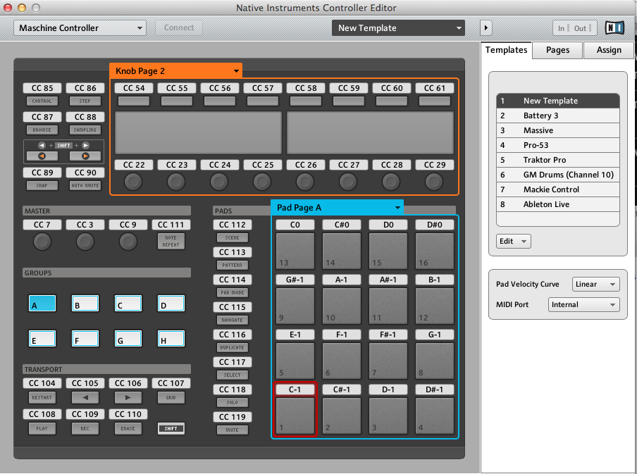Click the transport back-arrow button under CC 105
Viewport: 637px width, 474px height.
coord(85,398)
